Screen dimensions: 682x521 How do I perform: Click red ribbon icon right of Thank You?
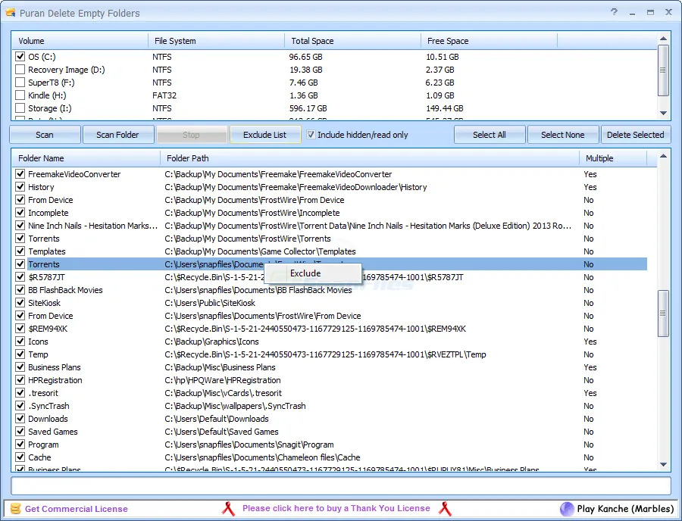click(446, 508)
